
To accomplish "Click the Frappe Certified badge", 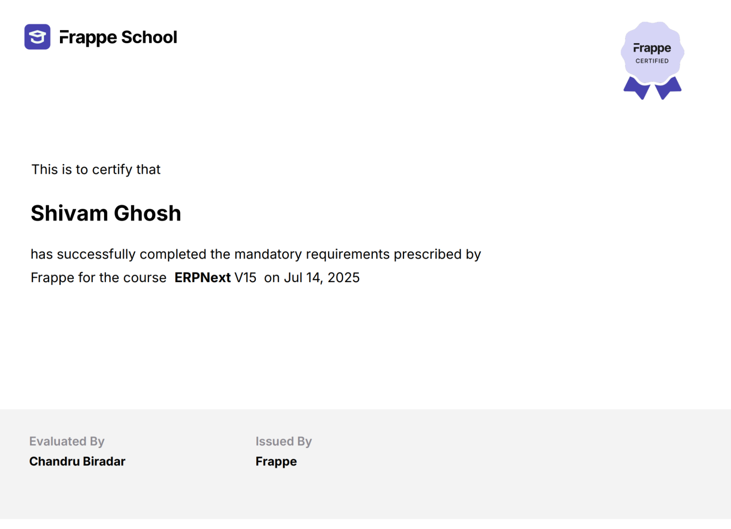I will [x=652, y=61].
